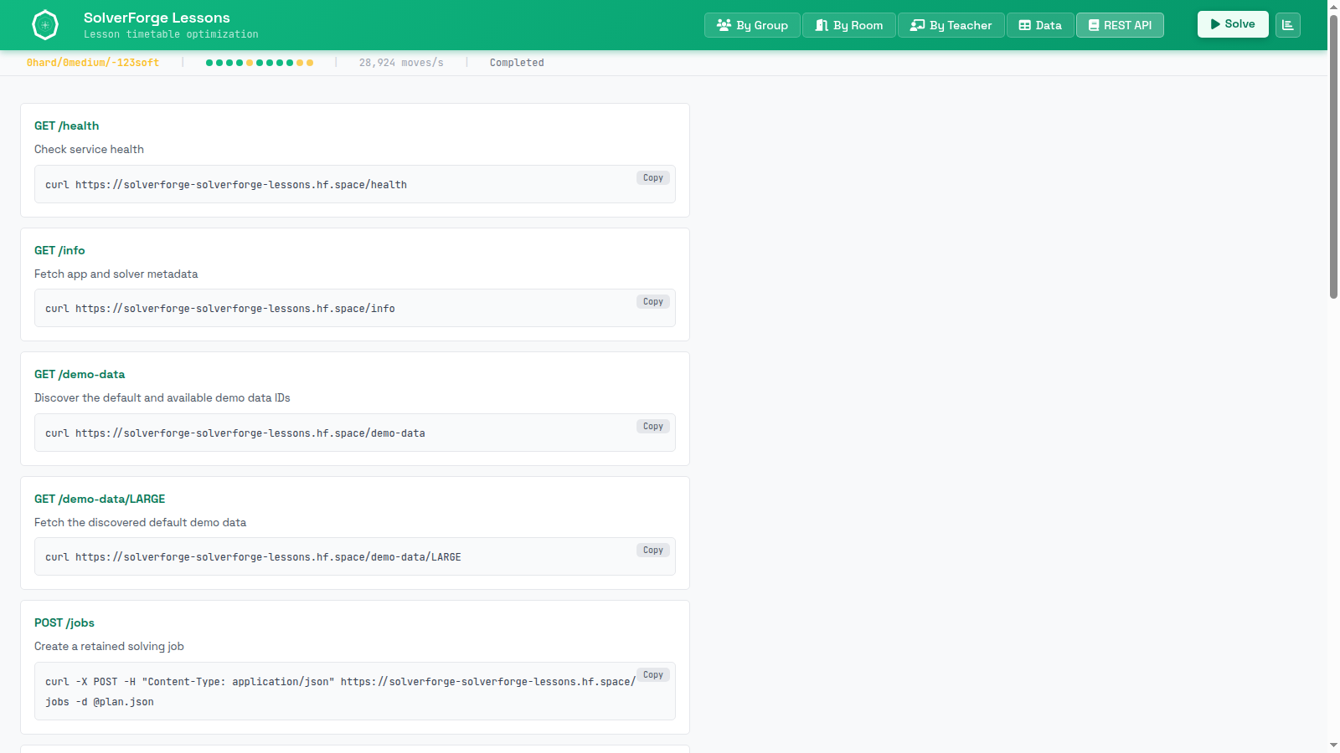Click 'Fetch the discovered default demo data' text
This screenshot has width=1340, height=753.
pyautogui.click(x=141, y=522)
